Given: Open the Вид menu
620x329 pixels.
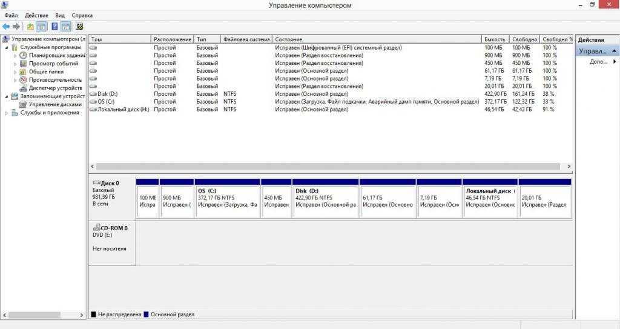Looking at the screenshot, I should tap(60, 15).
